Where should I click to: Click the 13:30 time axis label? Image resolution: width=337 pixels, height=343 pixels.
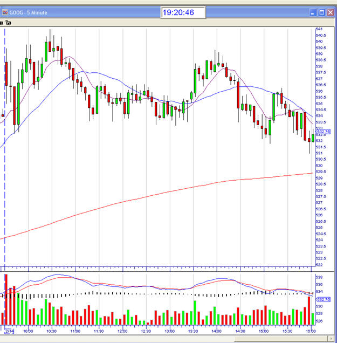tap(193, 331)
